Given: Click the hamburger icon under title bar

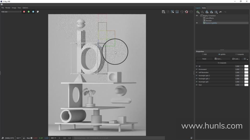Looking at the screenshot, I should (2, 4).
